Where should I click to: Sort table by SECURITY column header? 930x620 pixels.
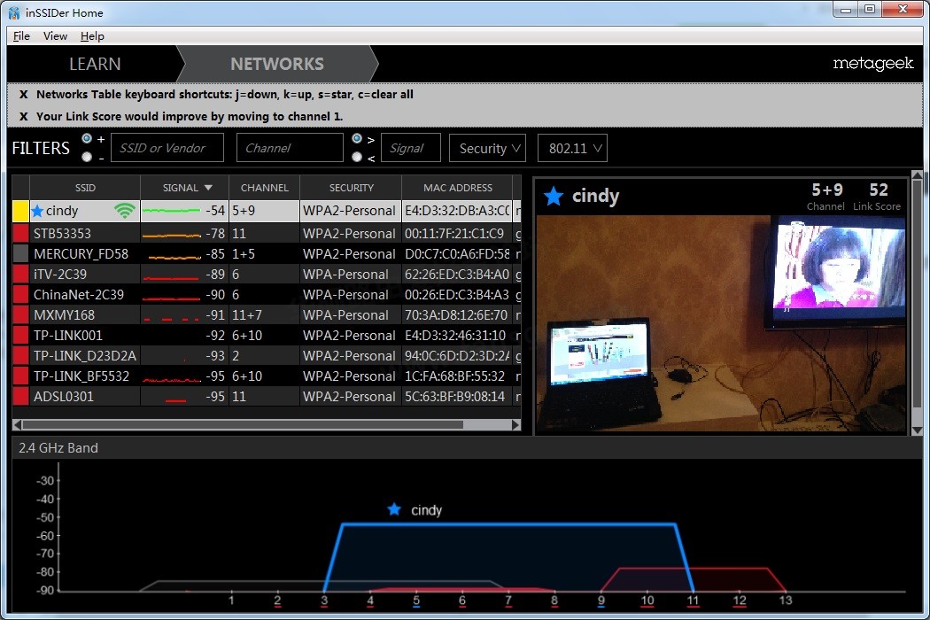351,188
